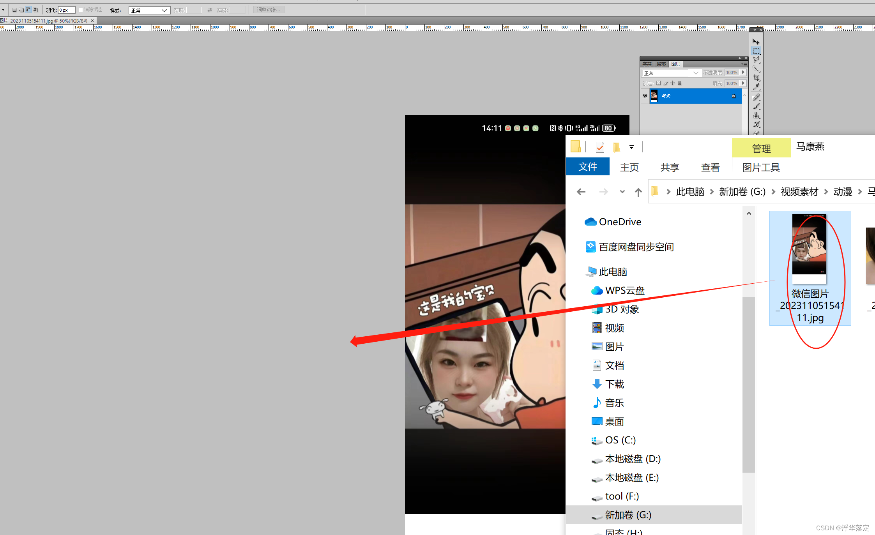Open the 共享 ribbon tab in Explorer

click(670, 168)
